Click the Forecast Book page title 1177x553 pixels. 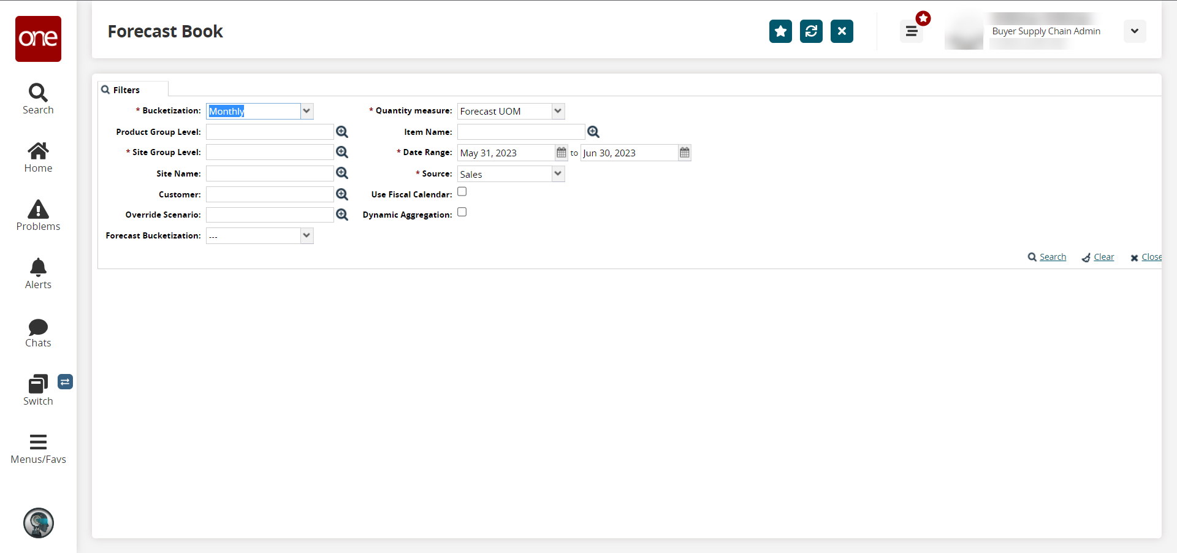click(165, 31)
